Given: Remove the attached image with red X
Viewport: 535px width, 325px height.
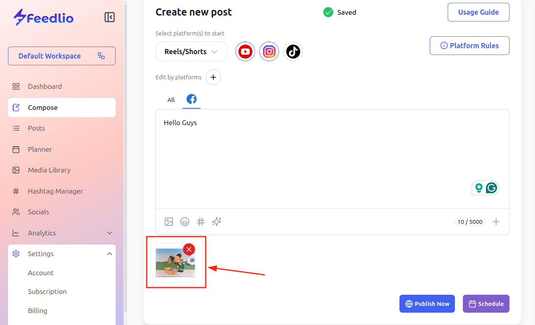Looking at the screenshot, I should pyautogui.click(x=189, y=249).
